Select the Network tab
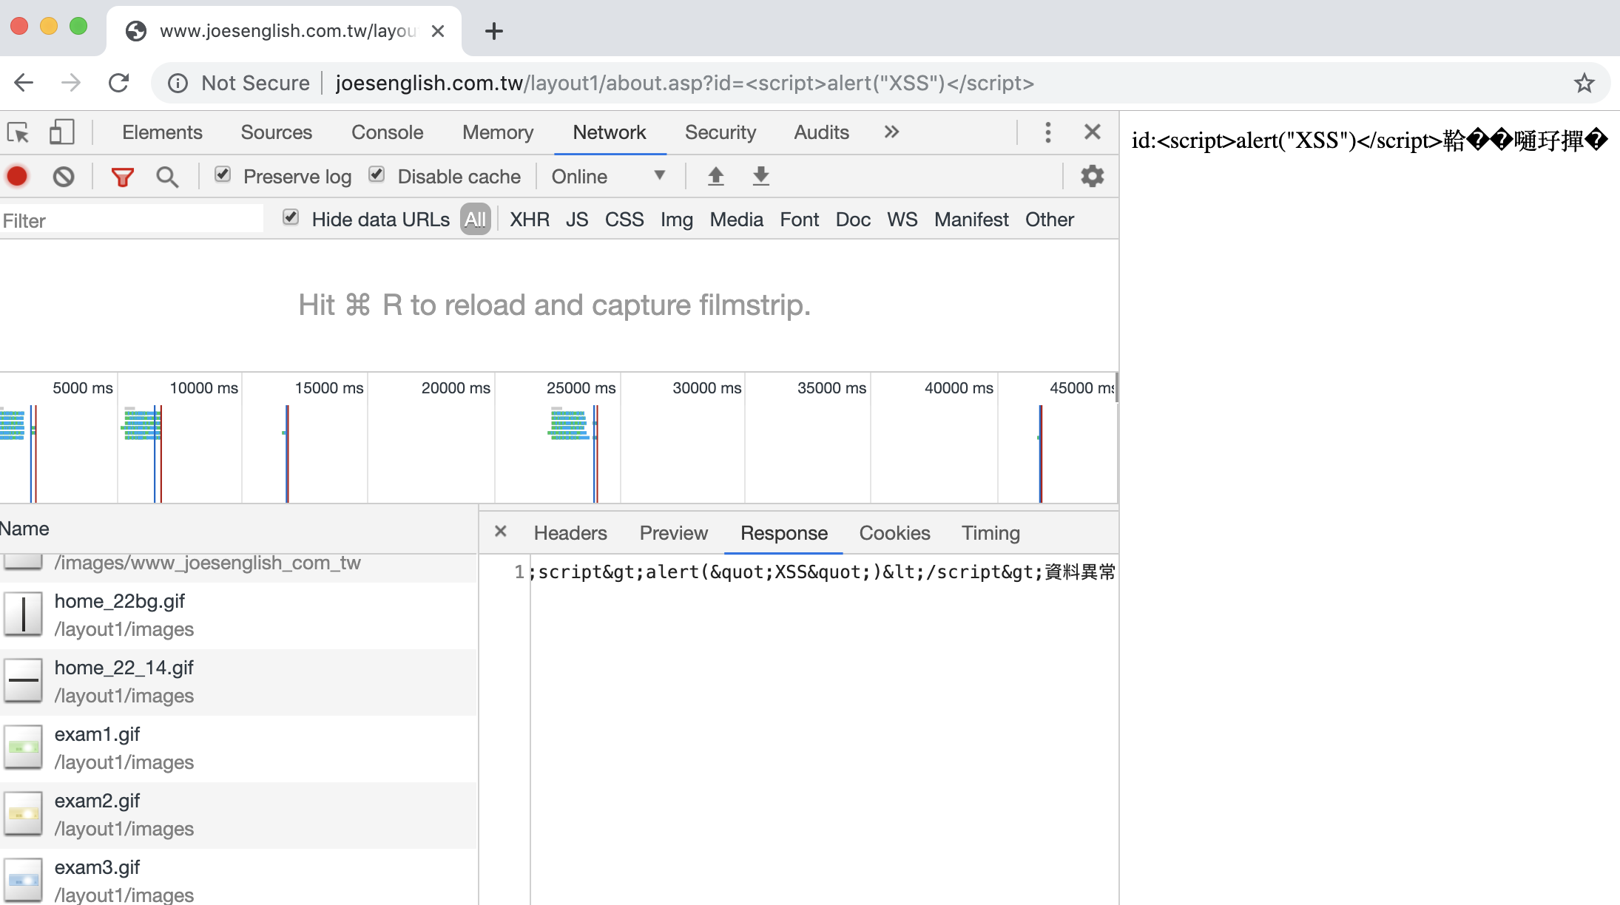 point(609,132)
